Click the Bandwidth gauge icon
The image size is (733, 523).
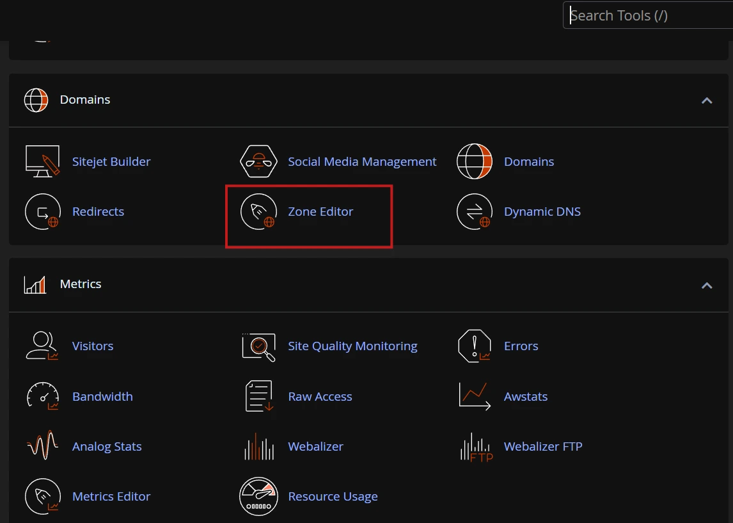(43, 396)
